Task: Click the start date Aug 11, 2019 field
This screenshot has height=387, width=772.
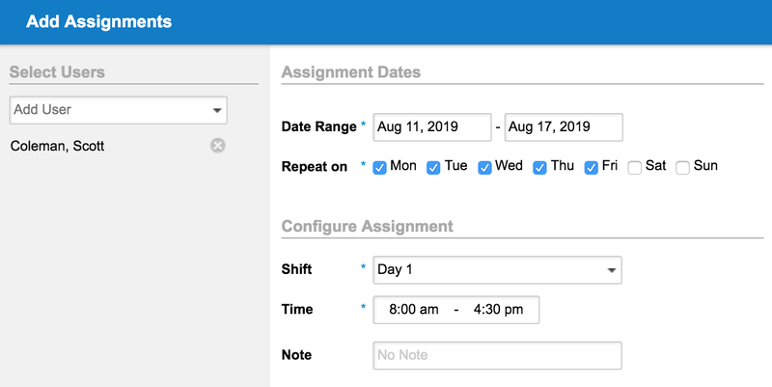Action: pos(431,127)
